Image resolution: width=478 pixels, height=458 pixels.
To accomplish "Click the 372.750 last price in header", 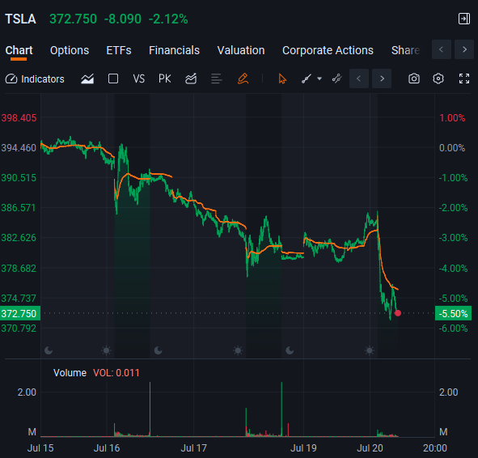I will [x=73, y=19].
